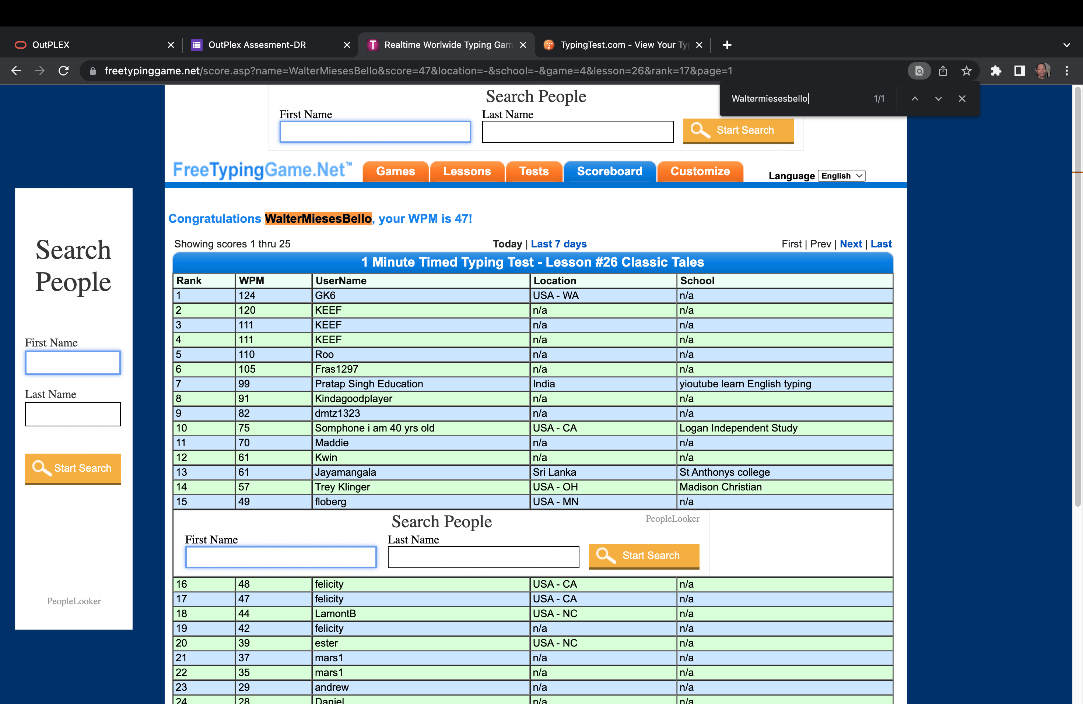Go to previous find-in-page match arrow
The image size is (1083, 704).
915,99
